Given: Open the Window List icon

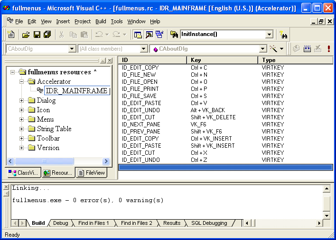Looking at the screenshot, I should [x=159, y=35].
